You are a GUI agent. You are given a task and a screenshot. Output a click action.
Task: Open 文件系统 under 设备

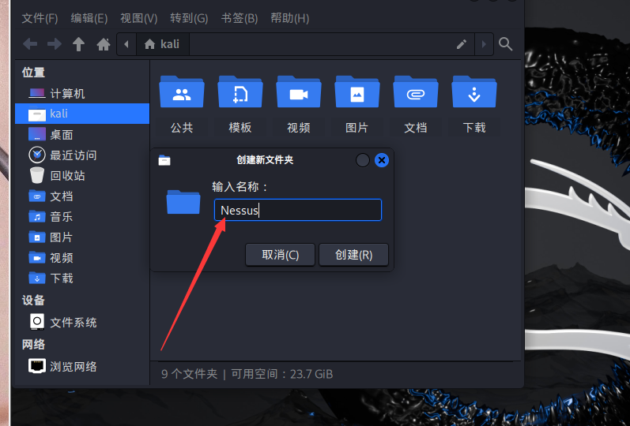tap(82, 322)
